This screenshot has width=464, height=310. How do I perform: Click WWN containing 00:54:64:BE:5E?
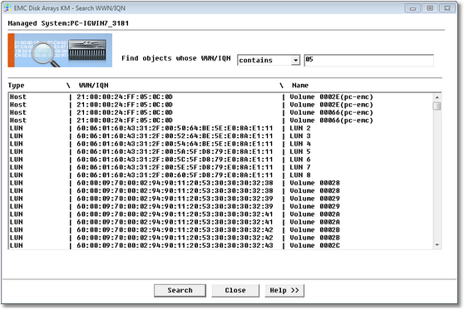tap(175, 144)
